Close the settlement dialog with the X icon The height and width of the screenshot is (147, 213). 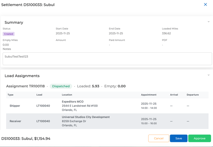coord(205,4)
